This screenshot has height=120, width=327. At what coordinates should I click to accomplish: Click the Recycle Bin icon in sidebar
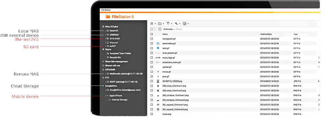[108, 58]
